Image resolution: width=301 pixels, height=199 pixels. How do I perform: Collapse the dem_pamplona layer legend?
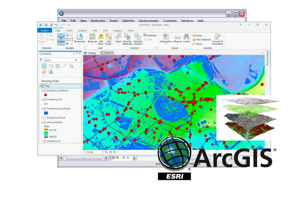[42, 122]
